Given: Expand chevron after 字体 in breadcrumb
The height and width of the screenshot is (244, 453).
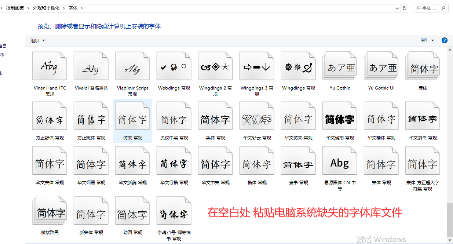Looking at the screenshot, I should pyautogui.click(x=81, y=8).
